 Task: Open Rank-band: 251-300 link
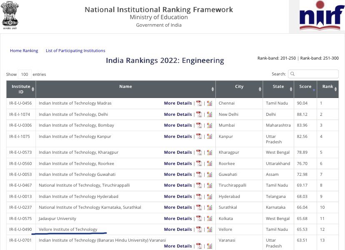tap(320, 58)
